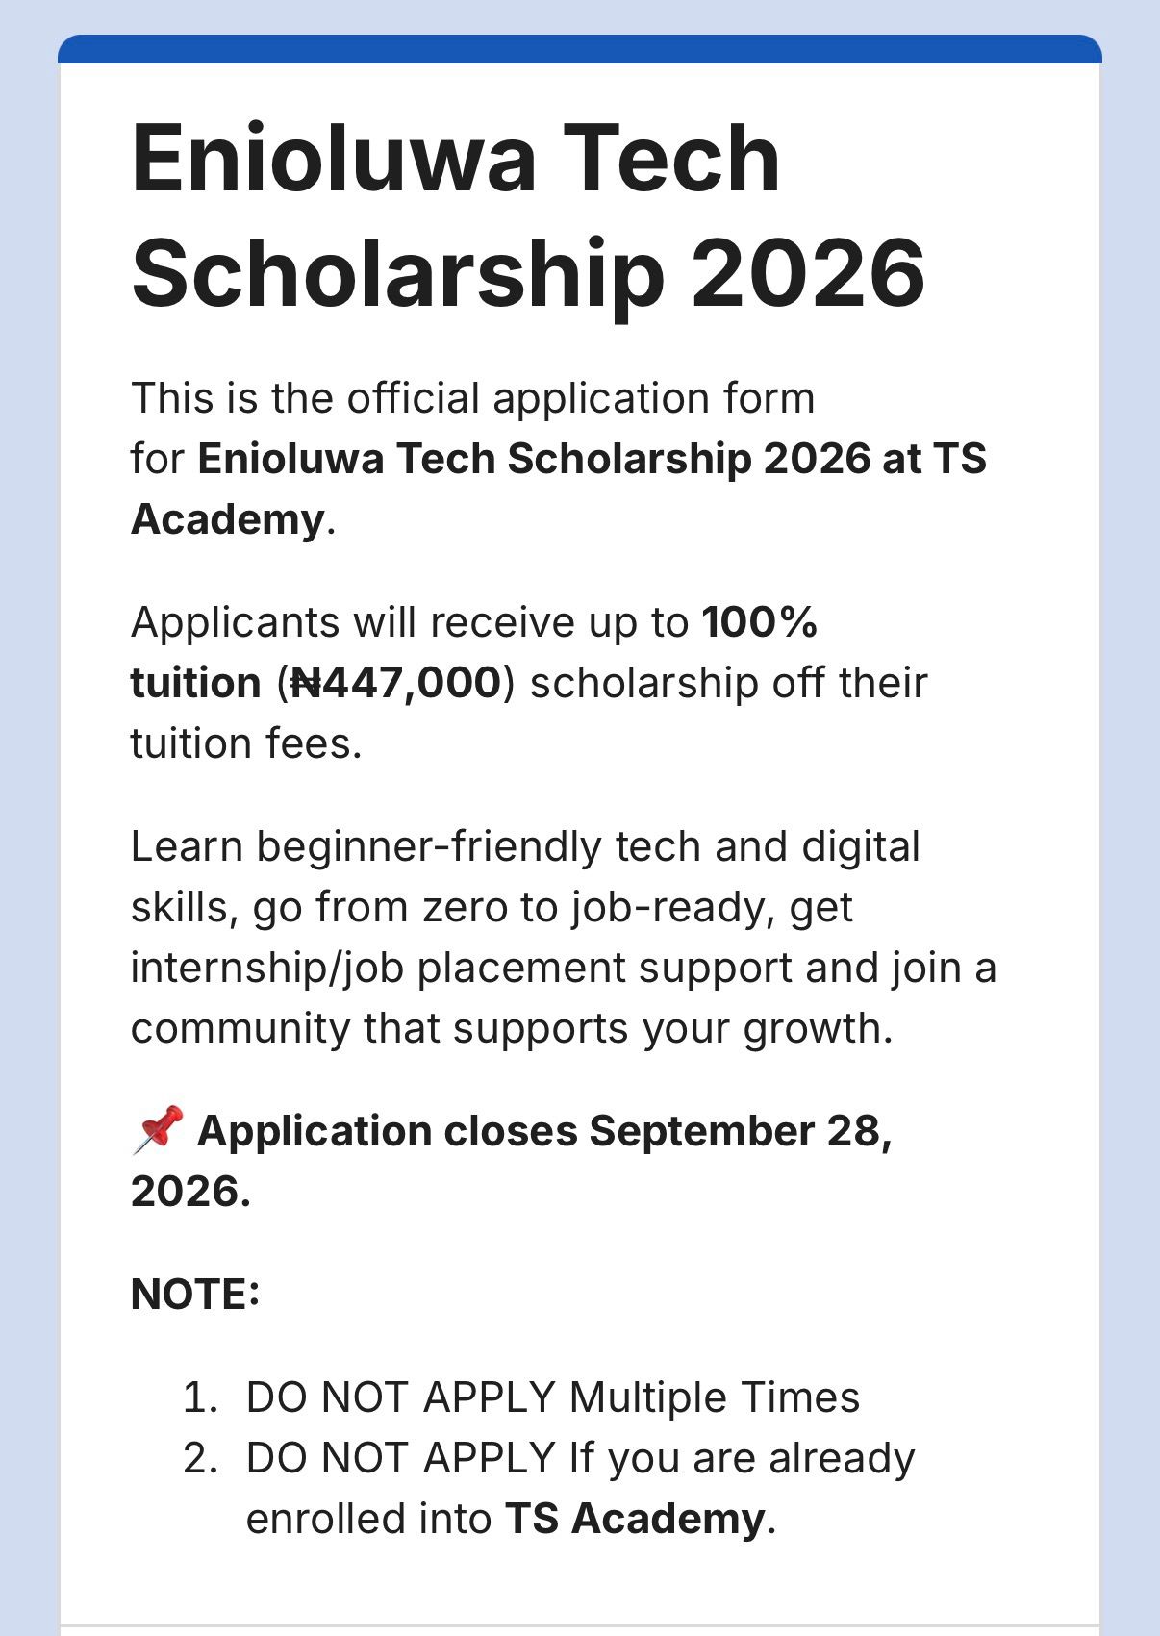Image resolution: width=1160 pixels, height=1636 pixels.
Task: Click the 'NOTE:' heading
Action: pyautogui.click(x=195, y=1295)
